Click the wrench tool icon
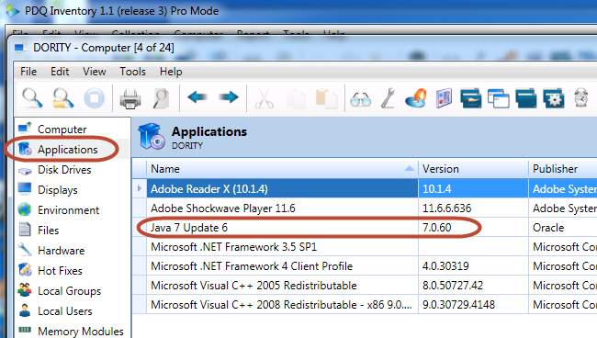 pyautogui.click(x=389, y=98)
